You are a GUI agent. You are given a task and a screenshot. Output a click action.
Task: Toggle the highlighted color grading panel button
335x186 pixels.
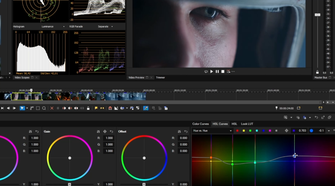(x=146, y=108)
